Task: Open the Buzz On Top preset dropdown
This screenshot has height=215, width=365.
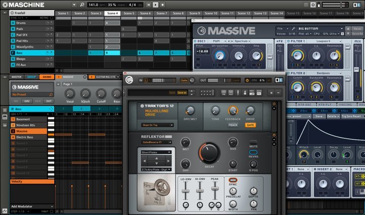Action: tap(157, 125)
